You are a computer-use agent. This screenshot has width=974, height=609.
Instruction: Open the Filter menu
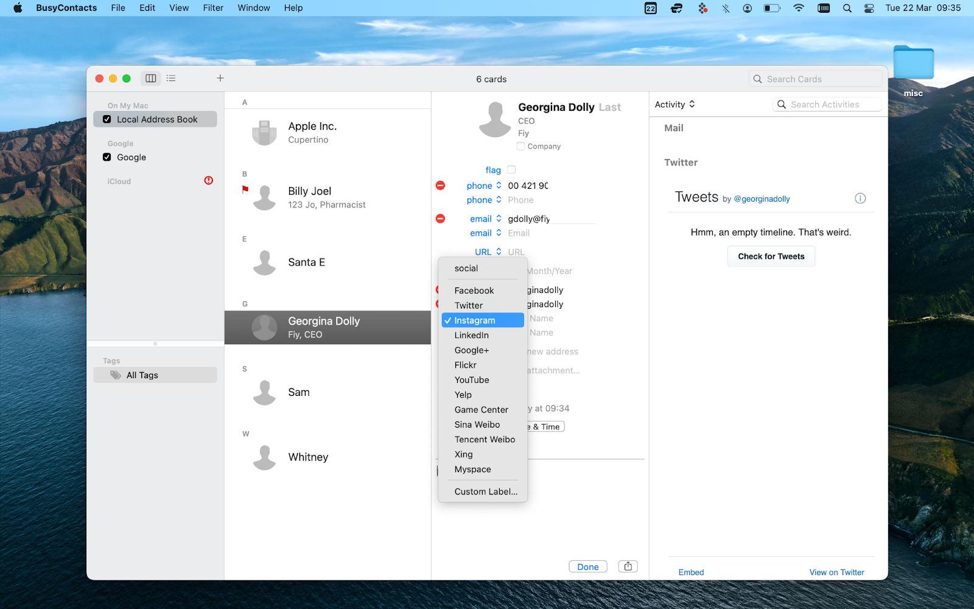click(x=213, y=8)
